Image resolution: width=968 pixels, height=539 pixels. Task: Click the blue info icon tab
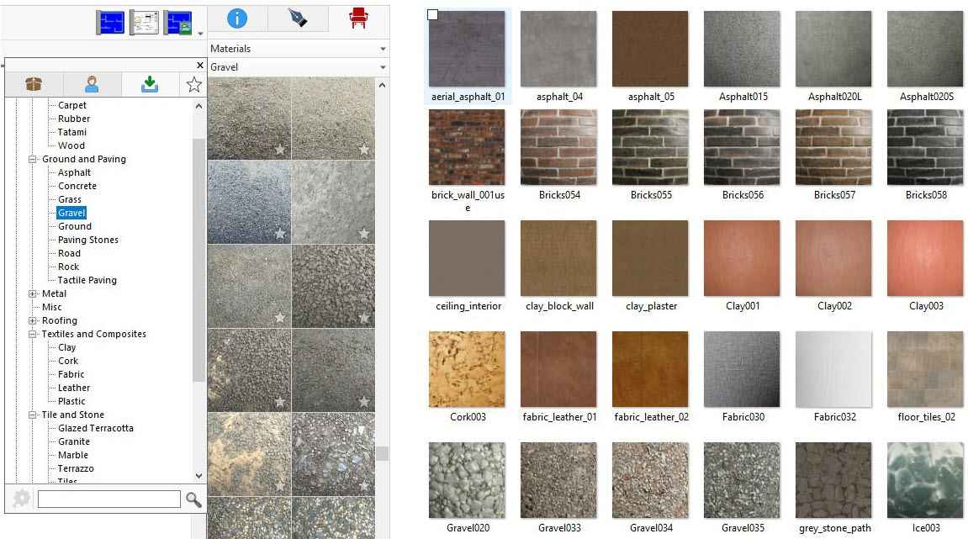237,18
